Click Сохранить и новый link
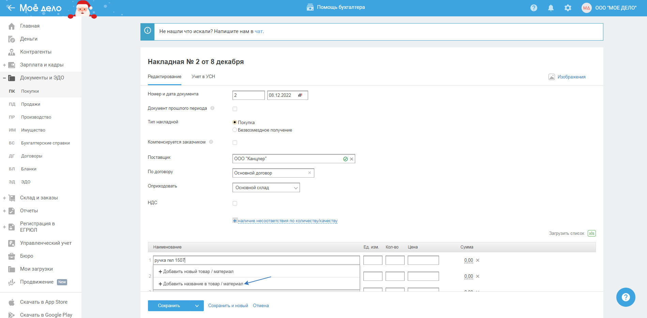 228,306
